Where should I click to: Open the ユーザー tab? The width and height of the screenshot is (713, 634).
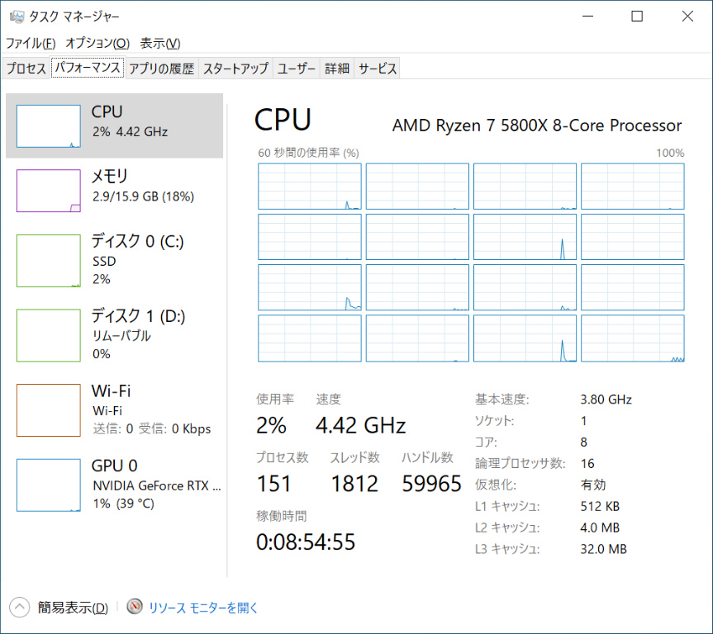pyautogui.click(x=297, y=69)
